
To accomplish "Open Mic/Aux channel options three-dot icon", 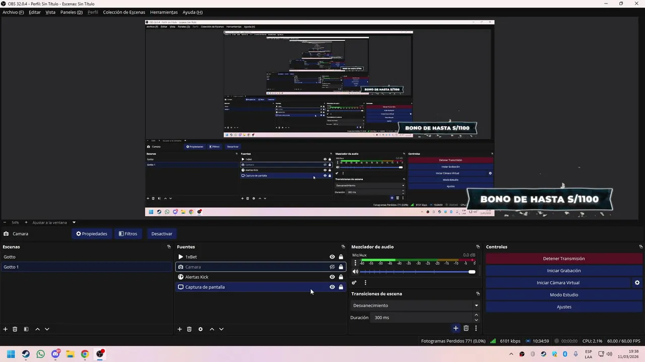I will [x=355, y=263].
